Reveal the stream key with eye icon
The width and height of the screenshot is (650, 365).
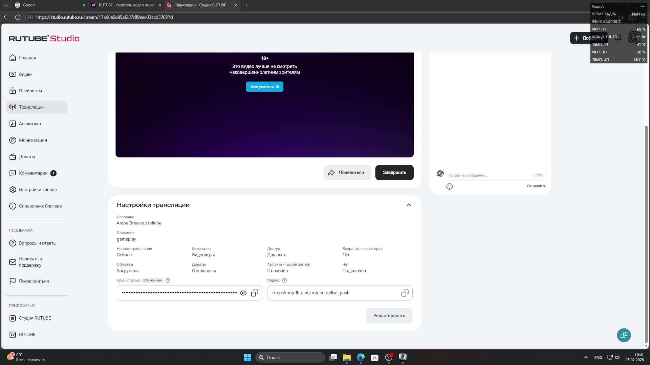243,293
